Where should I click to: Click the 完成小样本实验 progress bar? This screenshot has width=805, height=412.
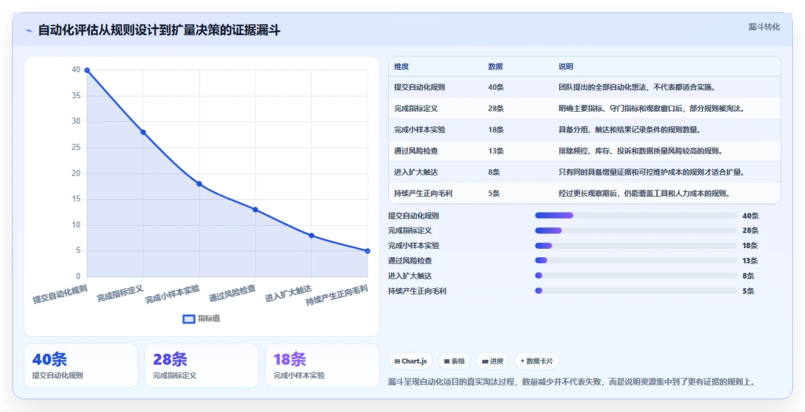pyautogui.click(x=636, y=246)
